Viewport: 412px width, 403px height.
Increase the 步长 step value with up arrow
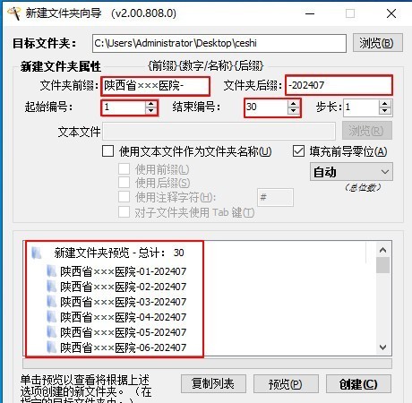[x=385, y=104]
